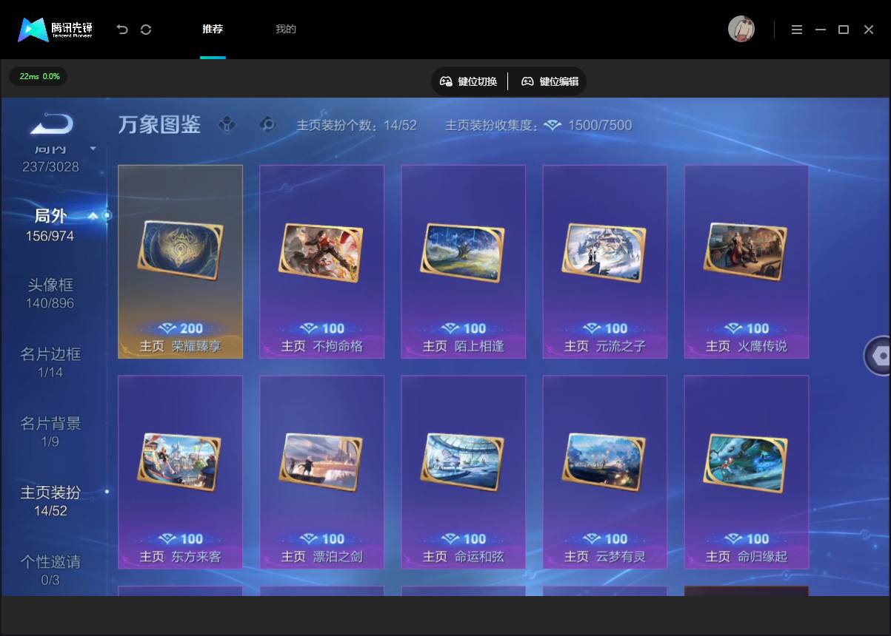Click the undo back arrow icon
Viewport: 891px width, 636px height.
122,30
